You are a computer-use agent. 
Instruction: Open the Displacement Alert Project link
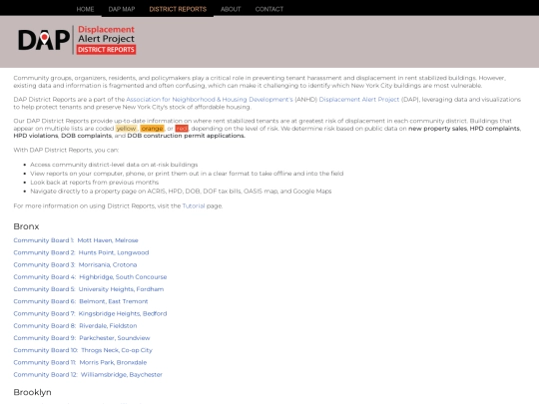coord(359,100)
